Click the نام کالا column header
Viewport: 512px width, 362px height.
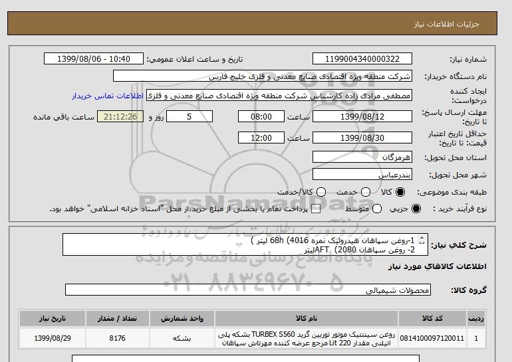(307, 318)
